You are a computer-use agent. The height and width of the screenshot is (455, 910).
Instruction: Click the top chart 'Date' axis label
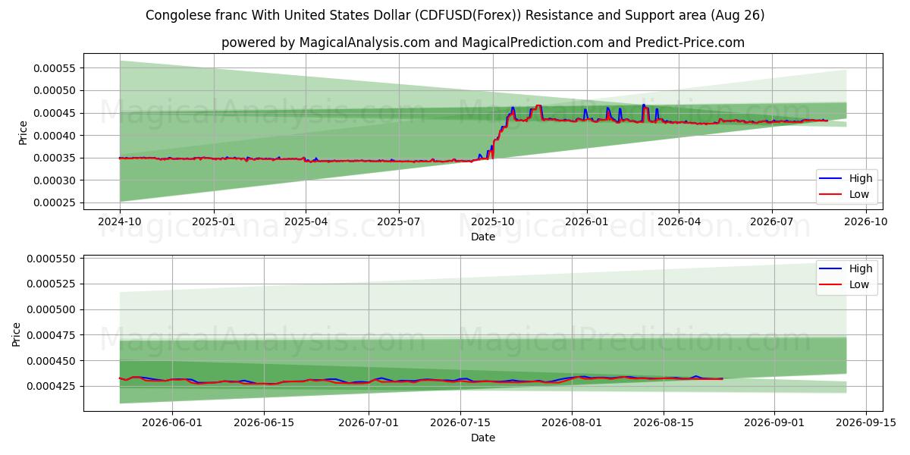[483, 237]
